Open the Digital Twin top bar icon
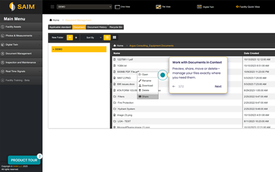275x172 pixels. coord(199,7)
